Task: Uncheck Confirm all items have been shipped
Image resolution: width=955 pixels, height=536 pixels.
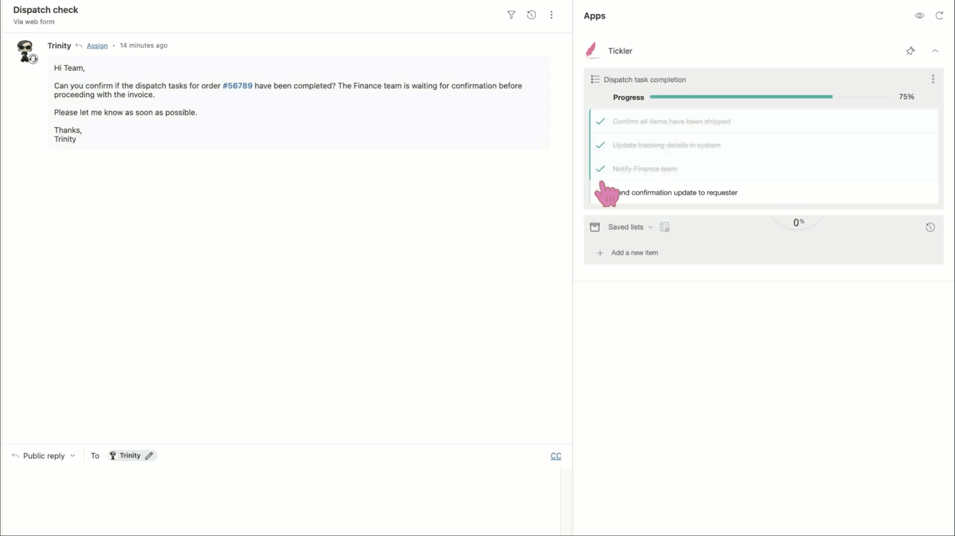Action: 600,121
